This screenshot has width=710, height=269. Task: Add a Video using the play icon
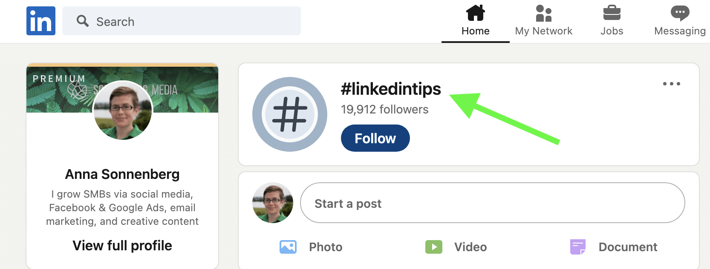(434, 247)
